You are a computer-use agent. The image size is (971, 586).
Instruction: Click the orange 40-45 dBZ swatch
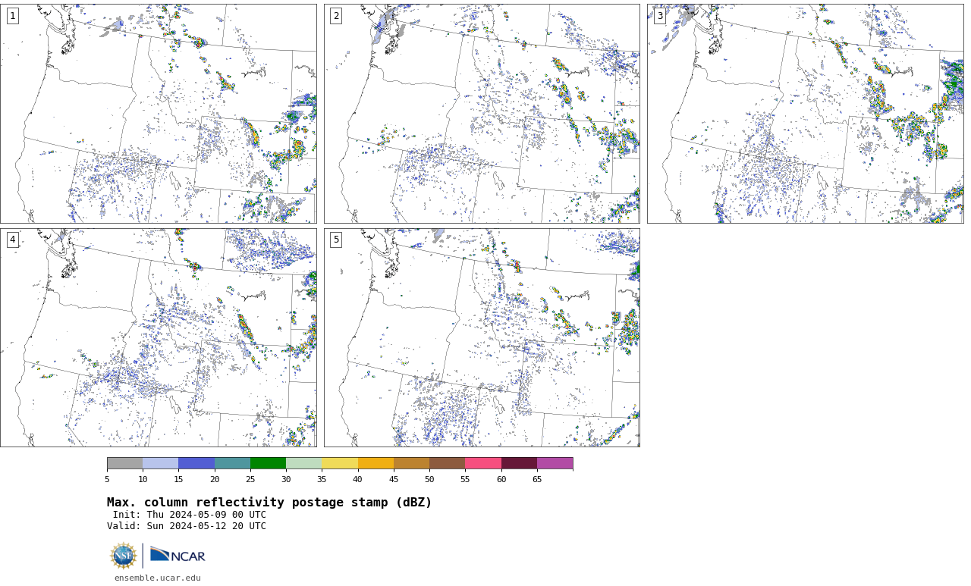click(376, 463)
